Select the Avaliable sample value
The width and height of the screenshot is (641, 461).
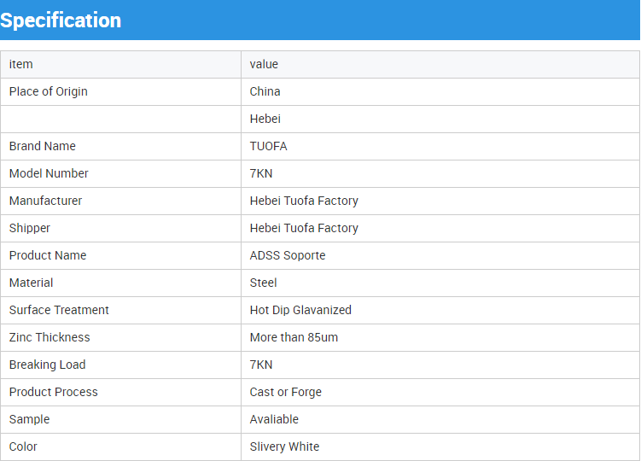[274, 419]
